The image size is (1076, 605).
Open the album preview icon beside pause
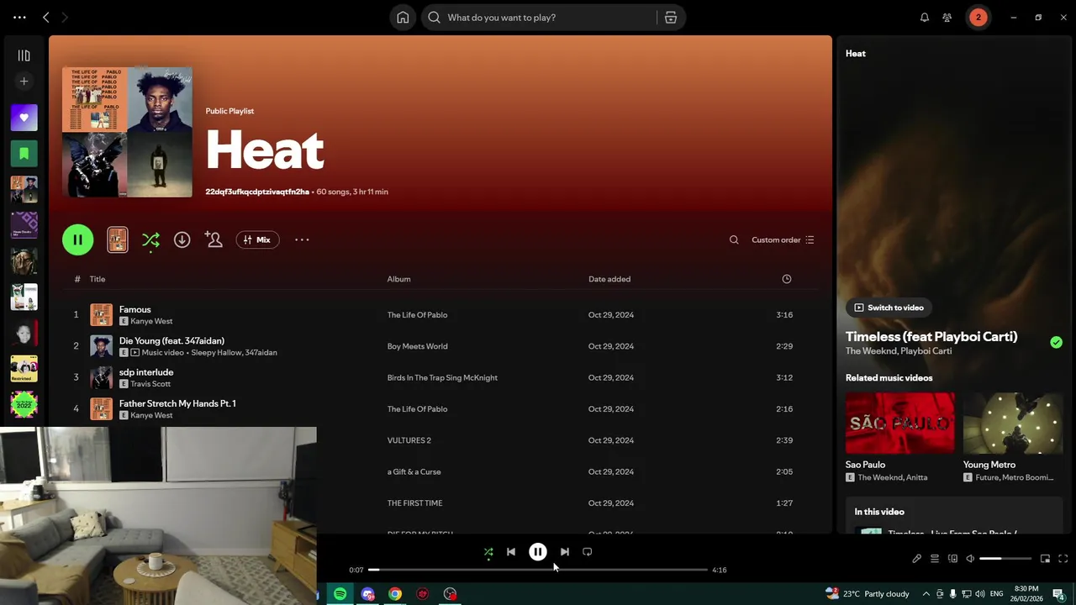pos(118,240)
